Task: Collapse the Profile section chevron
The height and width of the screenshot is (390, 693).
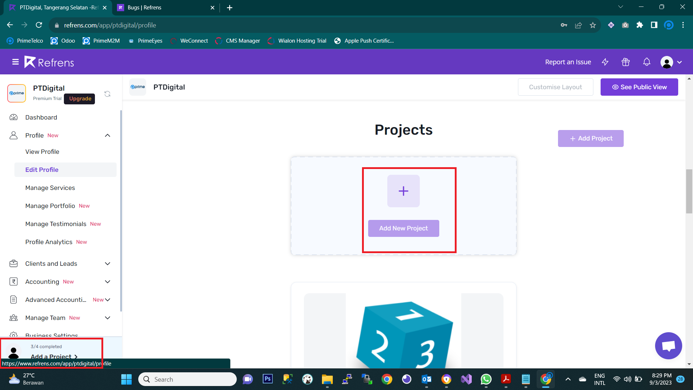Action: [108, 135]
